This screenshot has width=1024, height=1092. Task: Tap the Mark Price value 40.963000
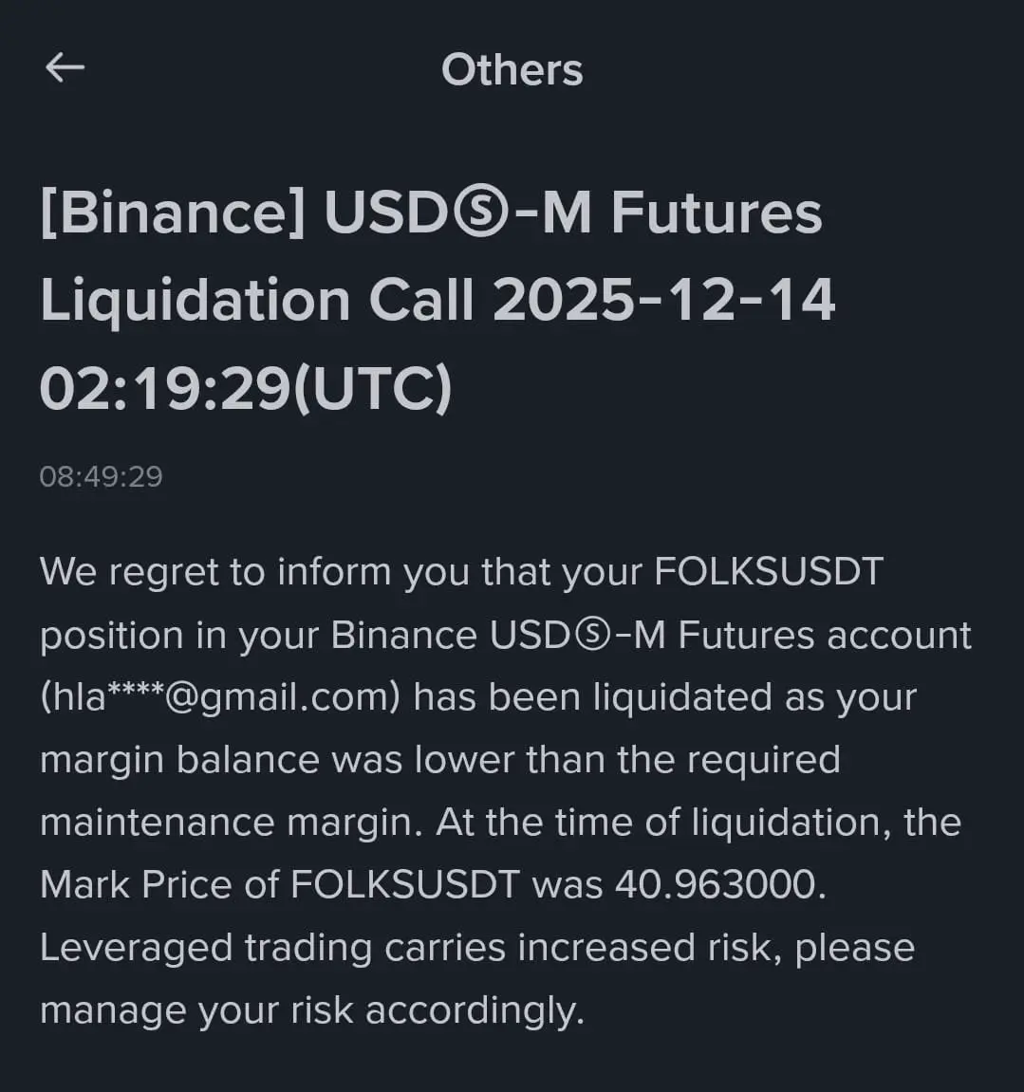coord(717,885)
